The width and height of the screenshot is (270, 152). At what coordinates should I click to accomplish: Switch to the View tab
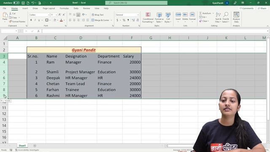(97, 8)
